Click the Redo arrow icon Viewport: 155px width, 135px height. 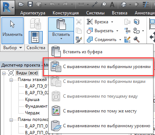(x=66, y=4)
